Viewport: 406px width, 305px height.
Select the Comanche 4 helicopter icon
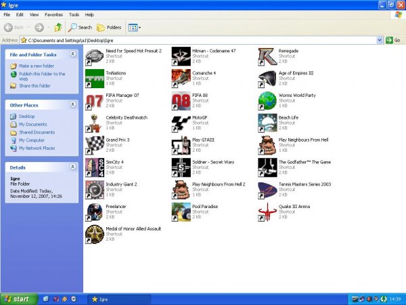click(x=181, y=79)
